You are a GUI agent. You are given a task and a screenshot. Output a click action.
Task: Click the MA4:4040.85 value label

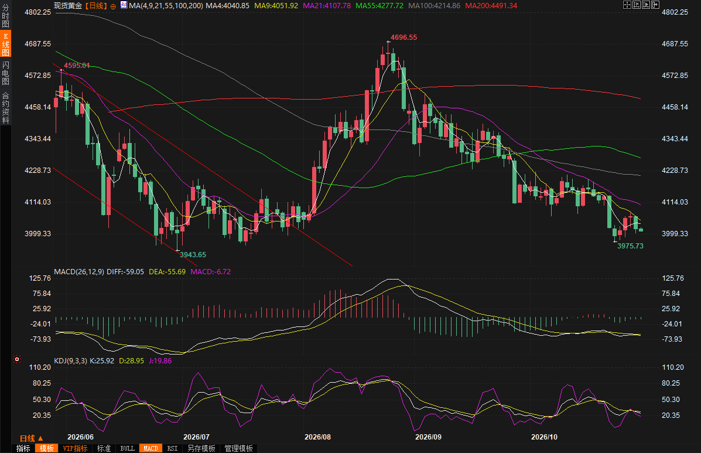click(x=228, y=6)
